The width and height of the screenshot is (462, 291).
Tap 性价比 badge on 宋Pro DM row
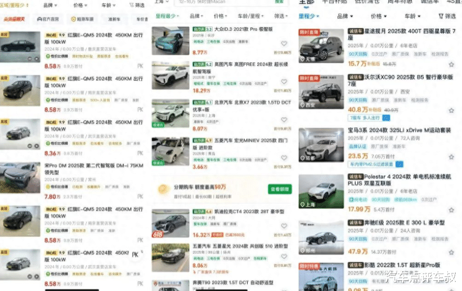(57, 187)
